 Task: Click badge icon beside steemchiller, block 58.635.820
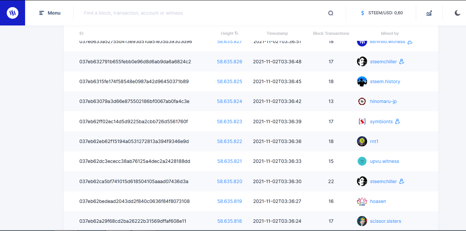pos(402,182)
